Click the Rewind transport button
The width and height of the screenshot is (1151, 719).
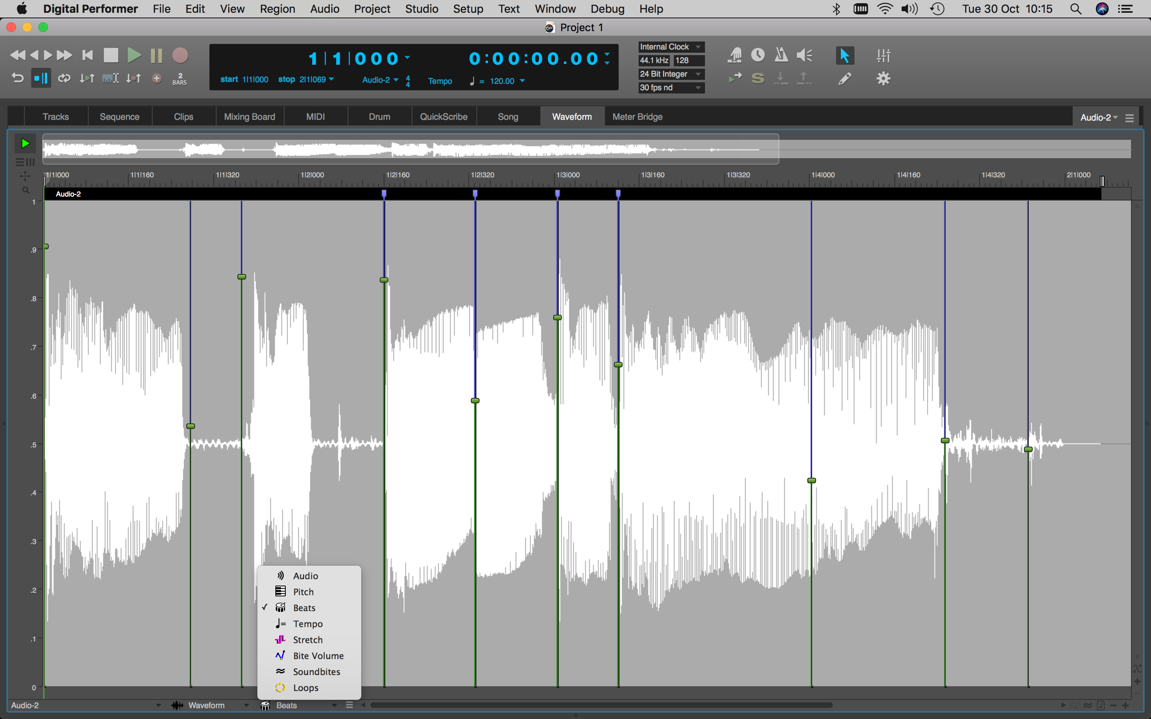[x=18, y=56]
